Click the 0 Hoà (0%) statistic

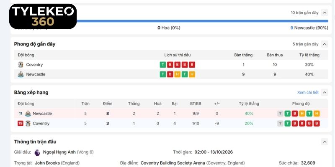[169, 28]
